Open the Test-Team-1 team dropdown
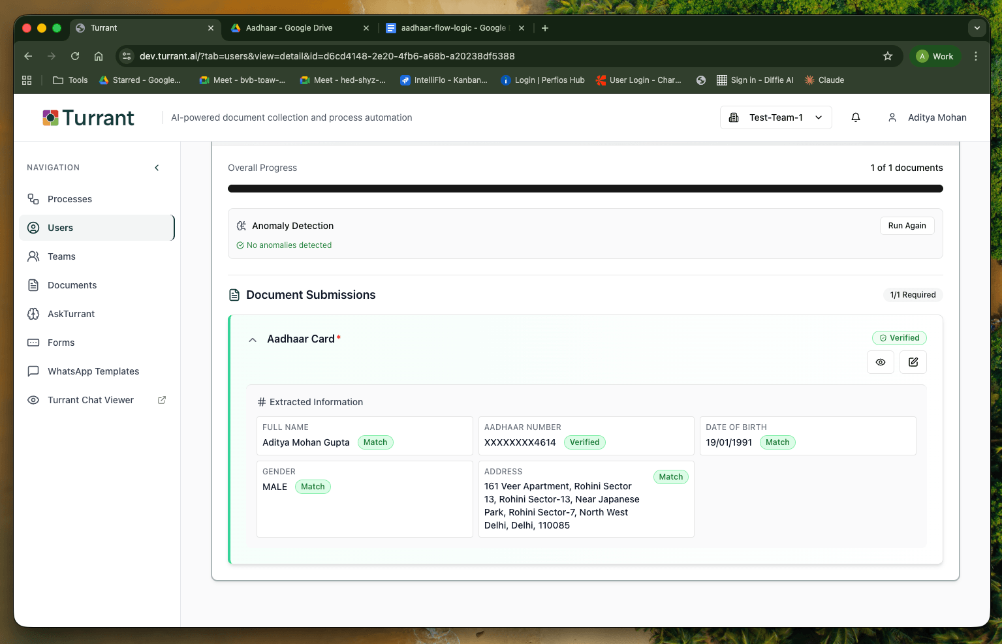This screenshot has width=1002, height=644. 775,117
